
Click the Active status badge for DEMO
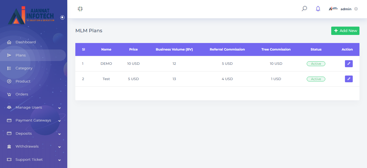(316, 64)
